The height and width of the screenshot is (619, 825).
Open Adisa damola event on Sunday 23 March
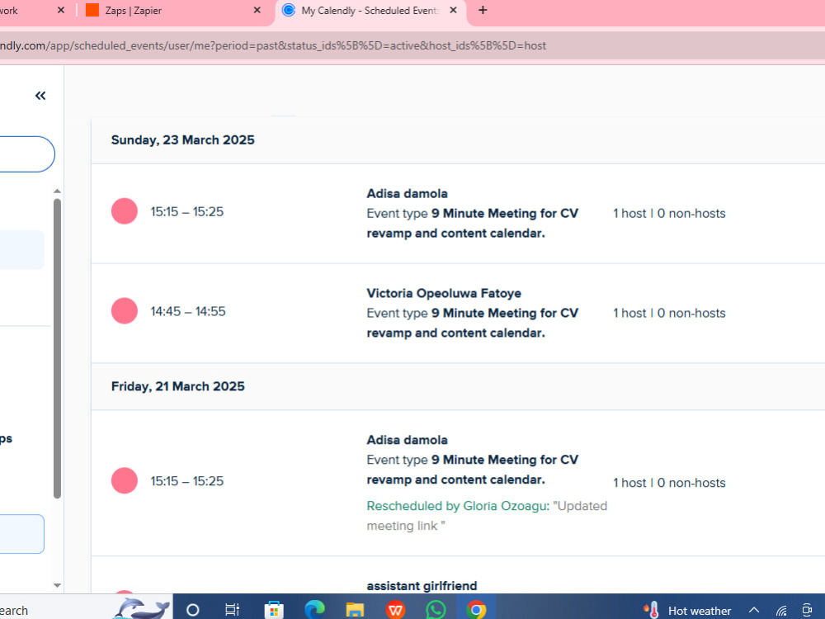[x=407, y=194]
